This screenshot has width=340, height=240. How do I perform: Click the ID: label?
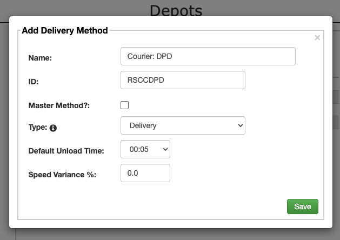click(34, 82)
